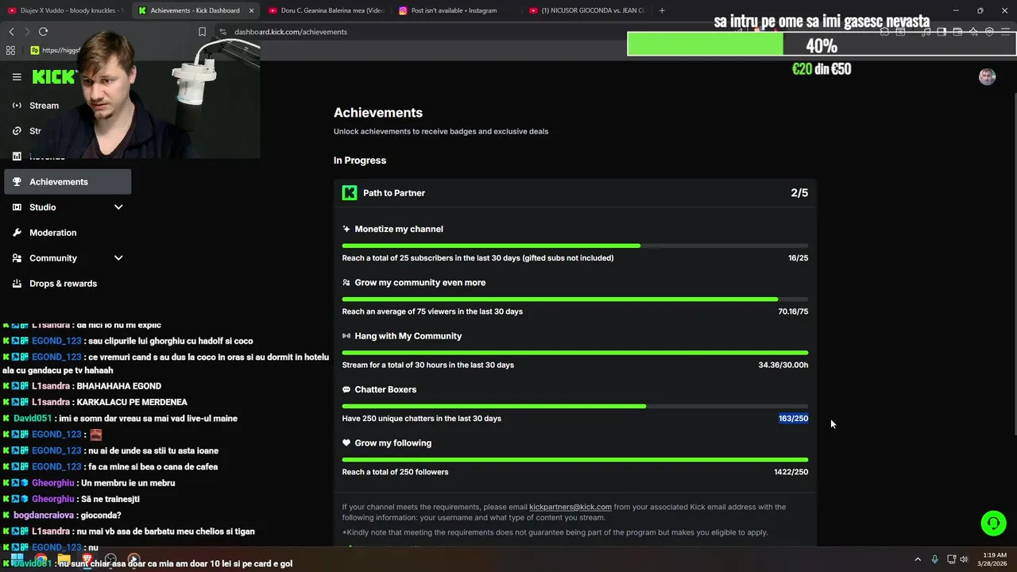Switch to the NICUSOR GIOCONDA vs. JEAN tab
The width and height of the screenshot is (1017, 572).
[x=586, y=10]
